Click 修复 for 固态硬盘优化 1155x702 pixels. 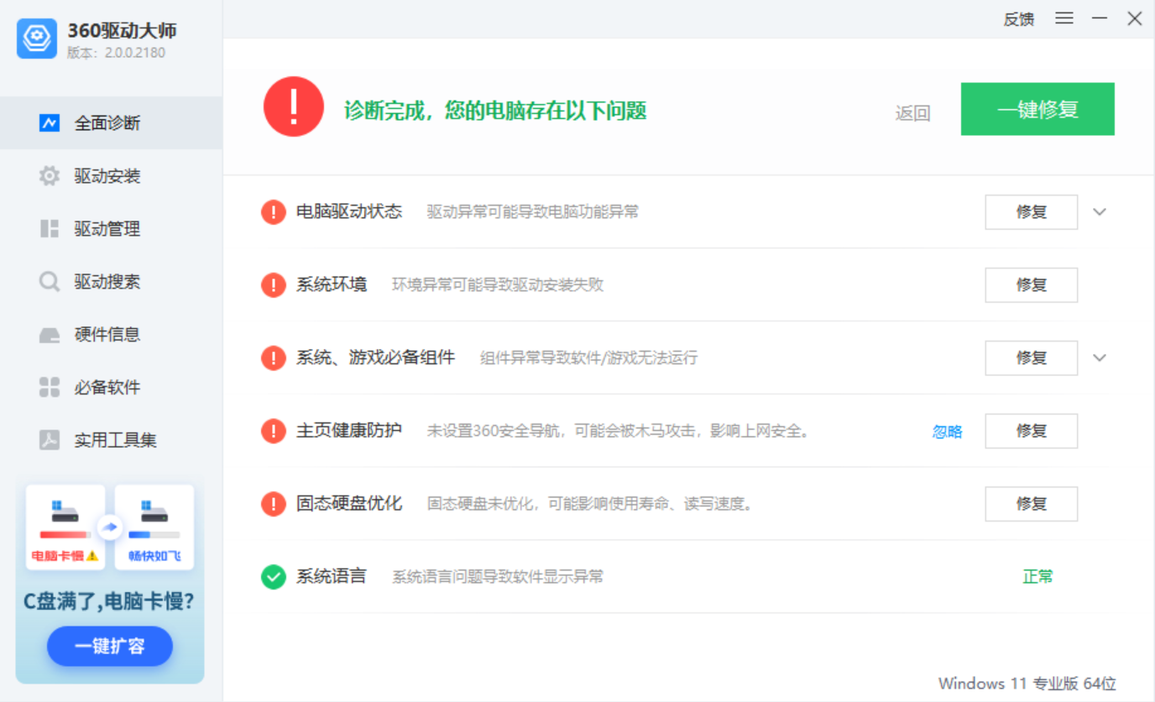pyautogui.click(x=1031, y=504)
